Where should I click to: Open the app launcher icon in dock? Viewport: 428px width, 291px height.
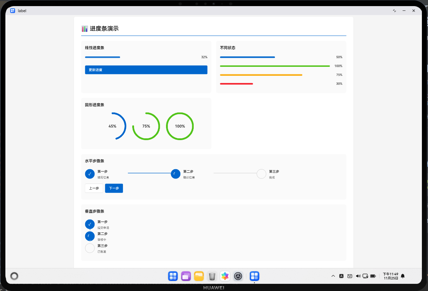(x=173, y=276)
